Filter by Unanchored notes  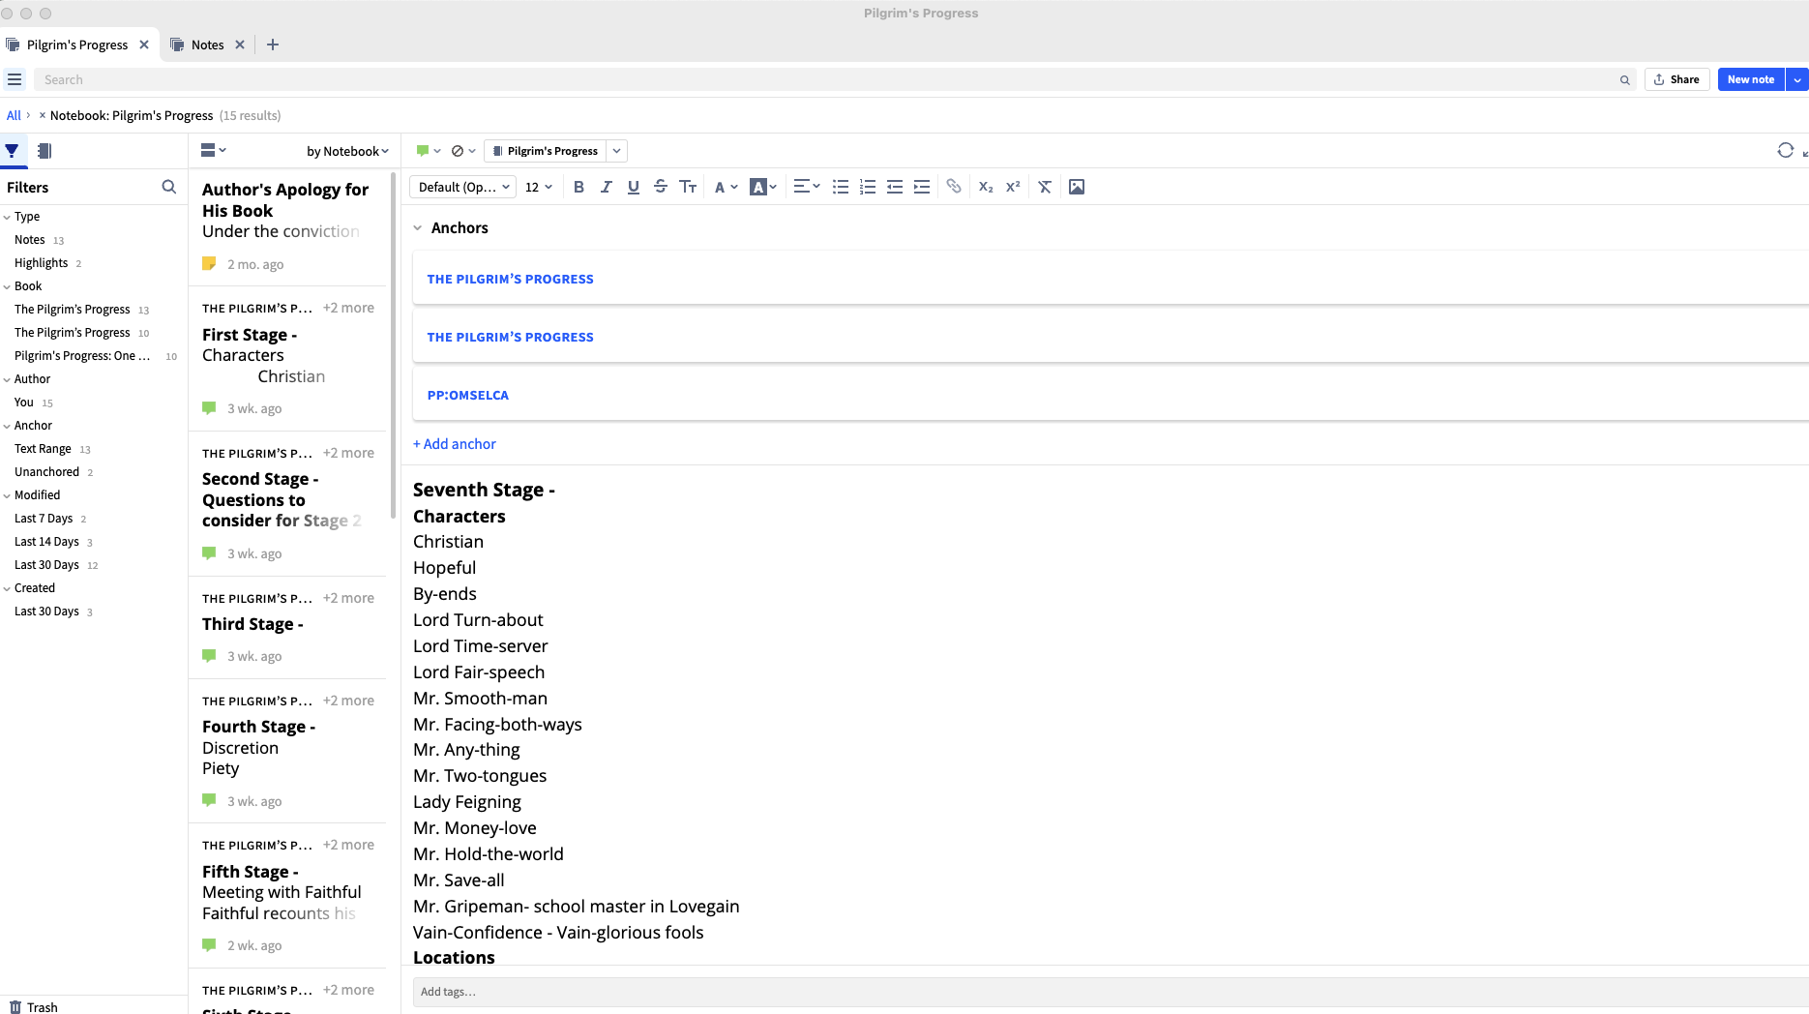click(x=46, y=472)
